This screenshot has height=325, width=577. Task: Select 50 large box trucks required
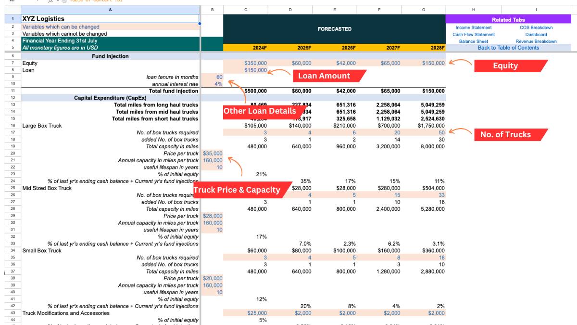click(423, 132)
